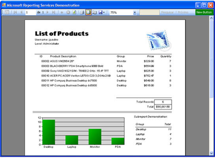The image size is (215, 158).
Task: Click the scrollbar up arrow
Action: click(x=211, y=18)
